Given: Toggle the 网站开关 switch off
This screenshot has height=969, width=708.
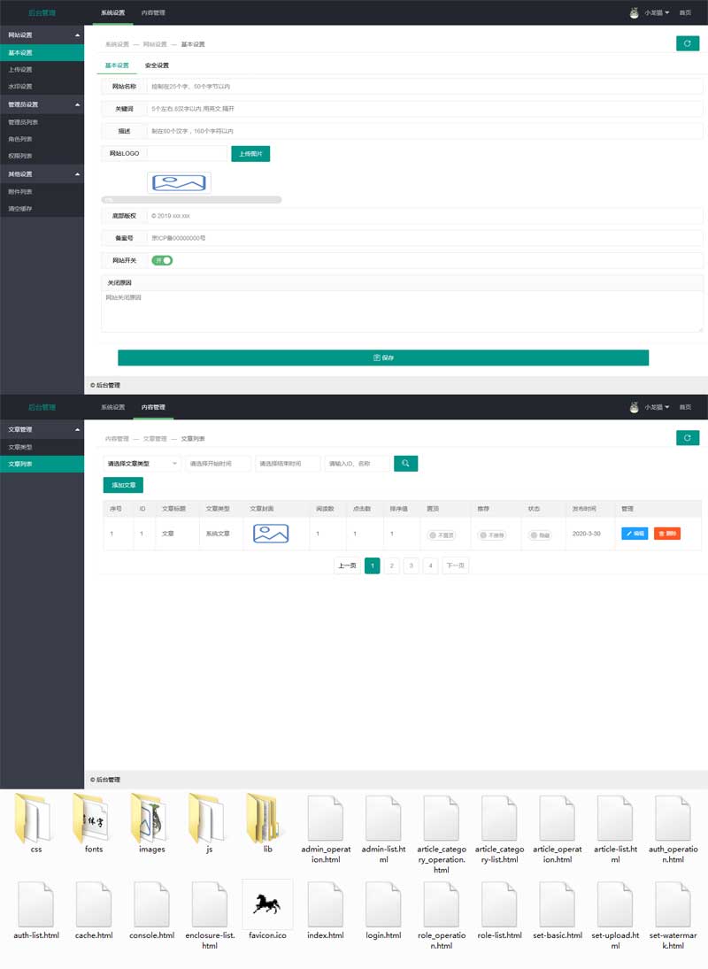Looking at the screenshot, I should pos(162,260).
